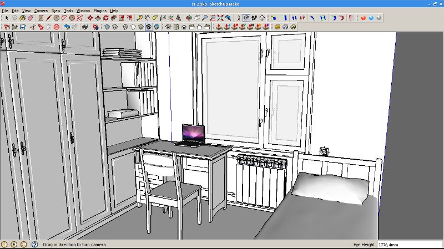The image size is (444, 249).
Task: Toggle Back Edges style
Action: pyautogui.click(x=115, y=27)
